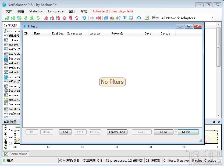Expand the arrow next to Load button

coord(176,132)
